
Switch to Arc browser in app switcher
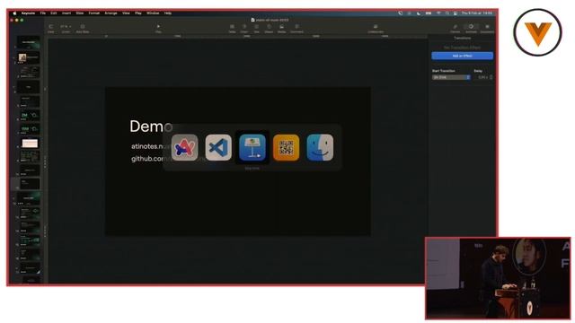(x=184, y=147)
